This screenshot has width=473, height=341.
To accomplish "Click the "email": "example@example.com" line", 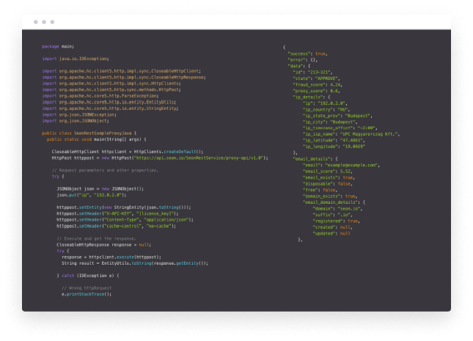I will pyautogui.click(x=341, y=165).
